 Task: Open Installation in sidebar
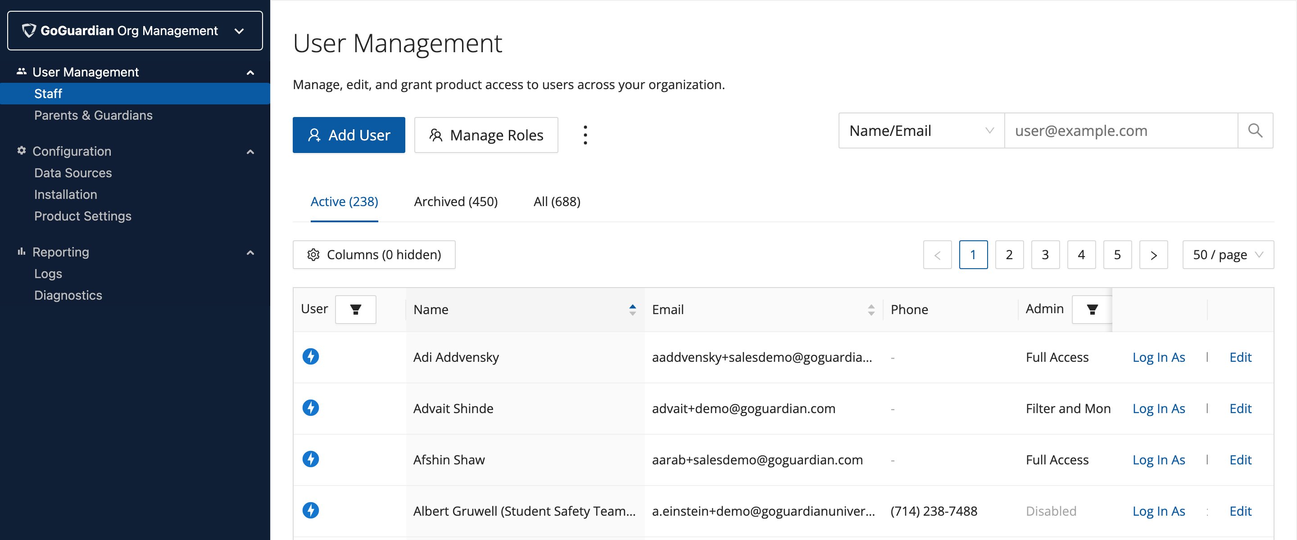click(65, 194)
